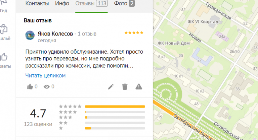The image size is (258, 140).
Task: Click the four grey stars row
Action: [68, 112]
